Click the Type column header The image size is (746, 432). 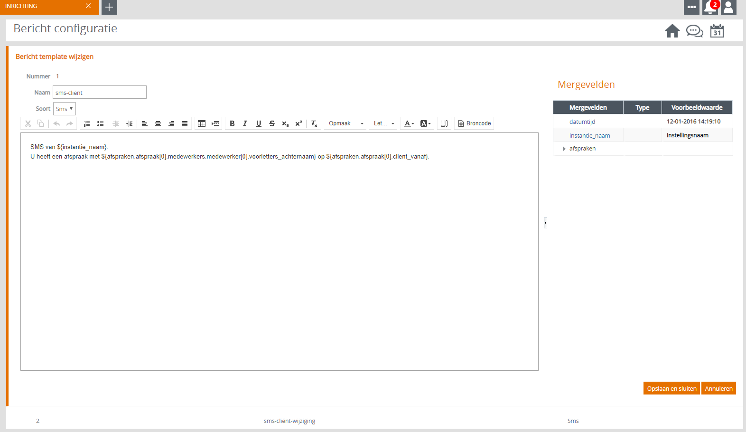(643, 107)
